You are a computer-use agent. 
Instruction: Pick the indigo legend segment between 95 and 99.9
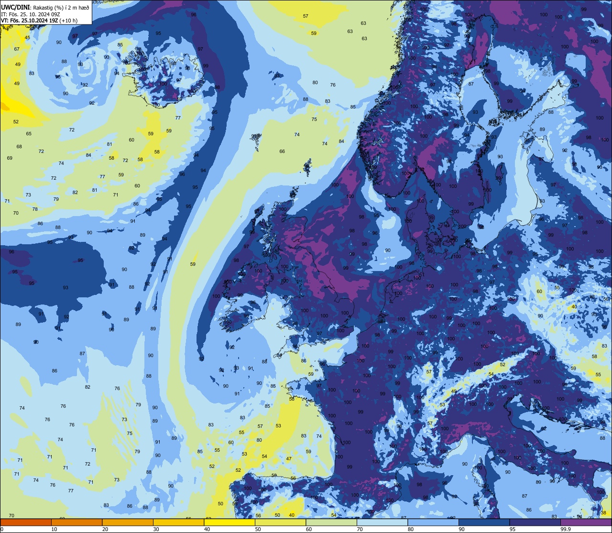coord(535,522)
